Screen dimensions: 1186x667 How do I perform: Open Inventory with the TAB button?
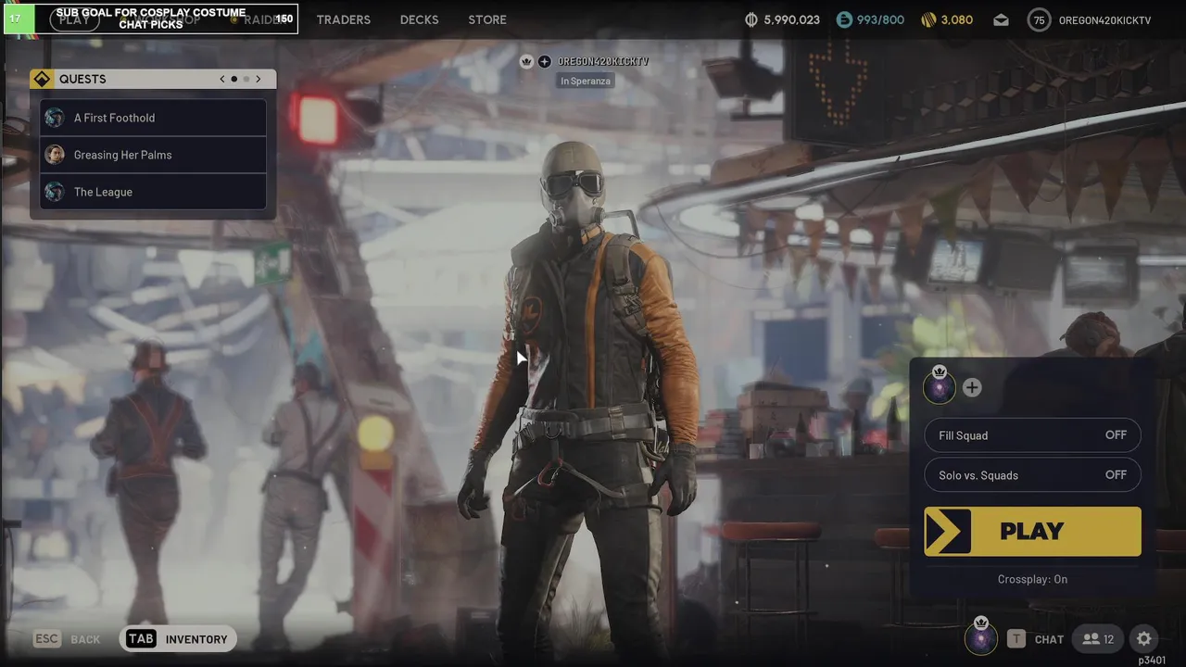pos(178,639)
